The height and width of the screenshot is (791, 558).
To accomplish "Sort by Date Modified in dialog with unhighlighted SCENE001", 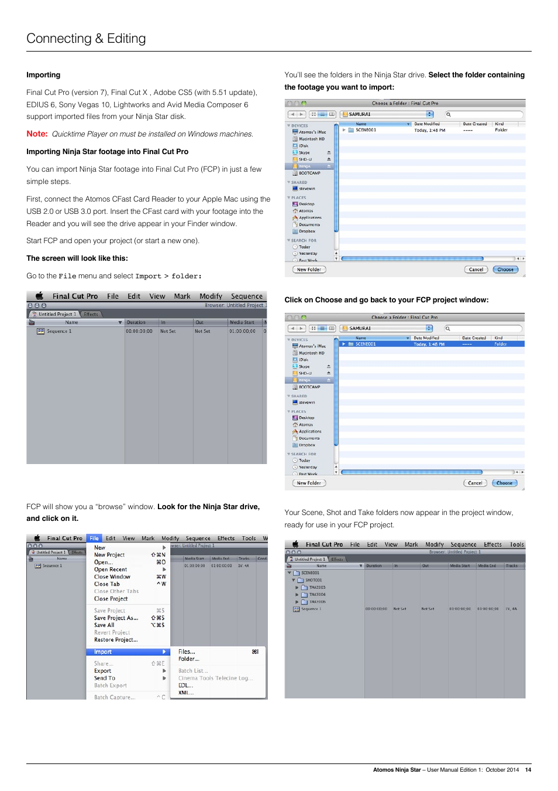I will pyautogui.click(x=427, y=124).
